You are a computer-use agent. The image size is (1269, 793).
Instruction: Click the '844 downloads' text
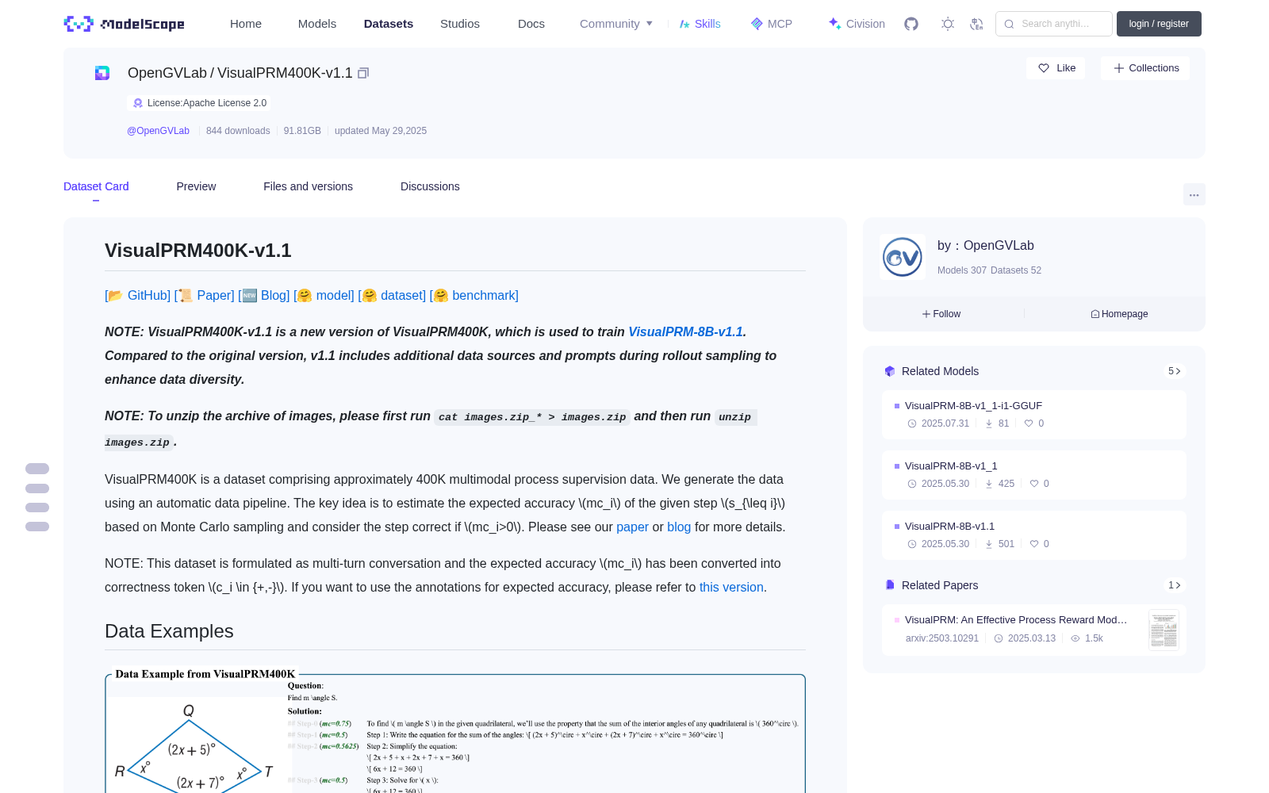(x=238, y=131)
